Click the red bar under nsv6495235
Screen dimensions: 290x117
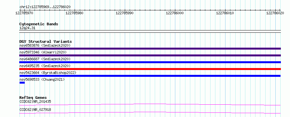(150, 69)
